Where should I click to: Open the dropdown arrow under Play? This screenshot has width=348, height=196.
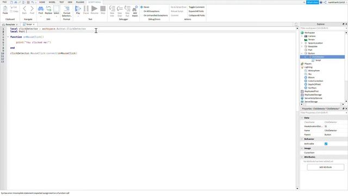78,16
